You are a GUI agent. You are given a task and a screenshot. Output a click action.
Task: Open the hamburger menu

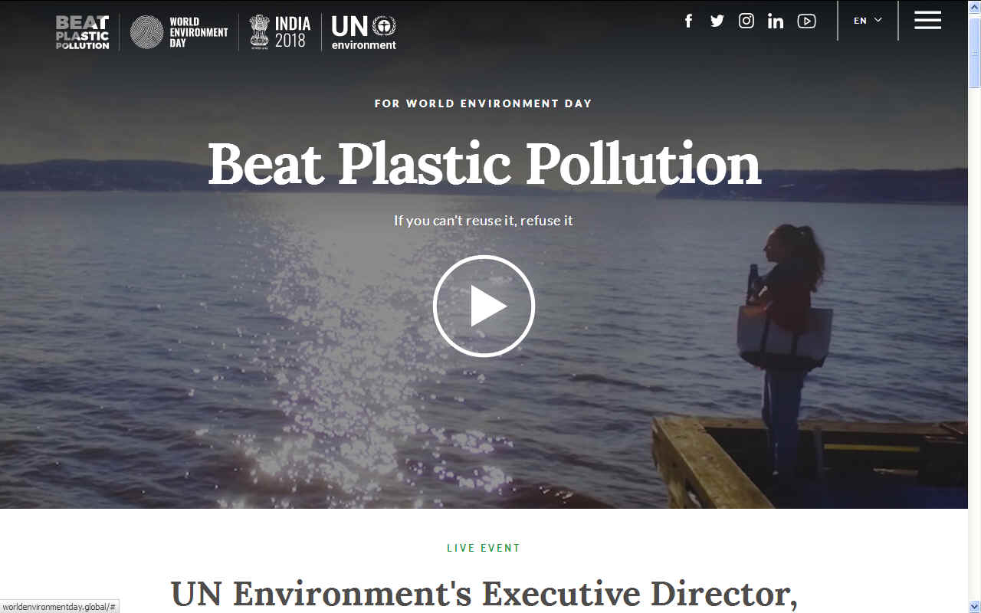927,21
